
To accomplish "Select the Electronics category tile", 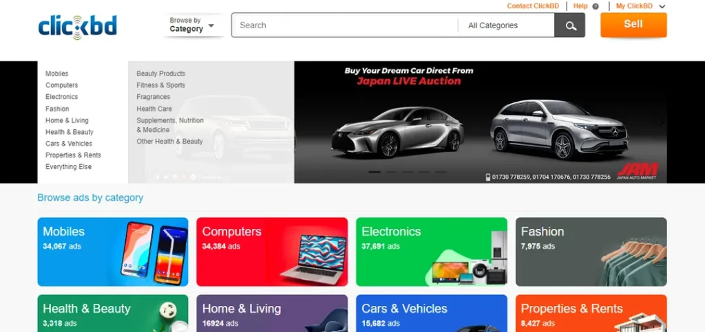I will pyautogui.click(x=432, y=252).
